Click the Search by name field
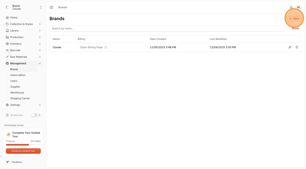Image resolution: width=306 pixels, height=169 pixels. click(x=168, y=28)
